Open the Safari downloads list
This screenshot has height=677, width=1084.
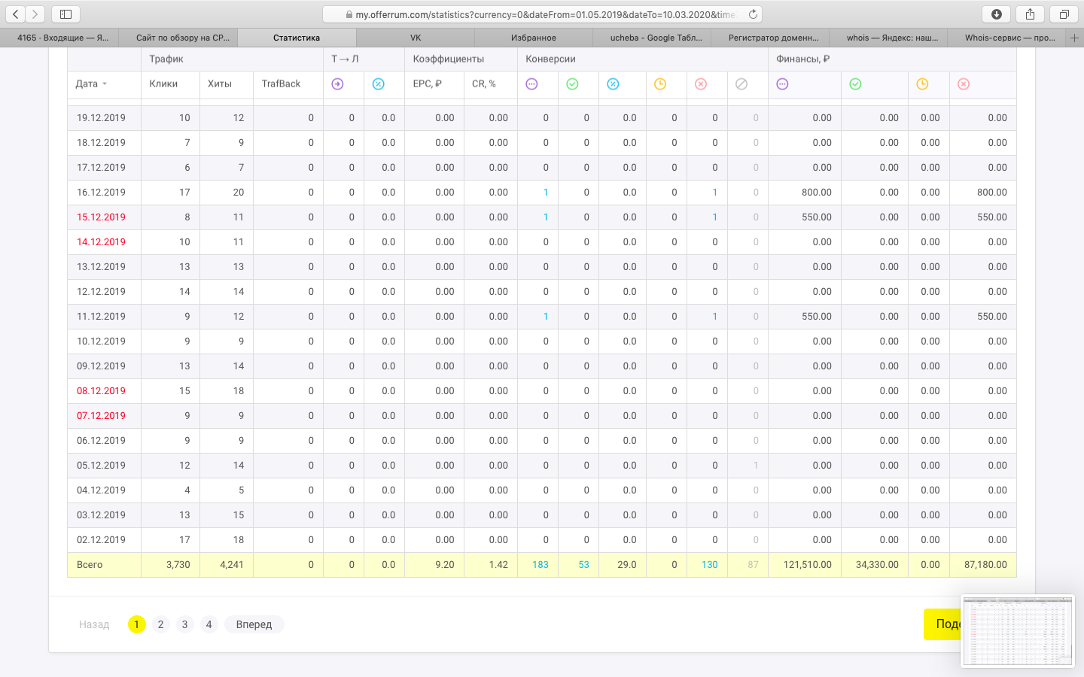pos(996,14)
